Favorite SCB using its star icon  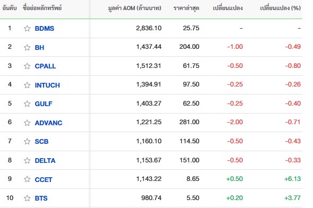(x=27, y=141)
